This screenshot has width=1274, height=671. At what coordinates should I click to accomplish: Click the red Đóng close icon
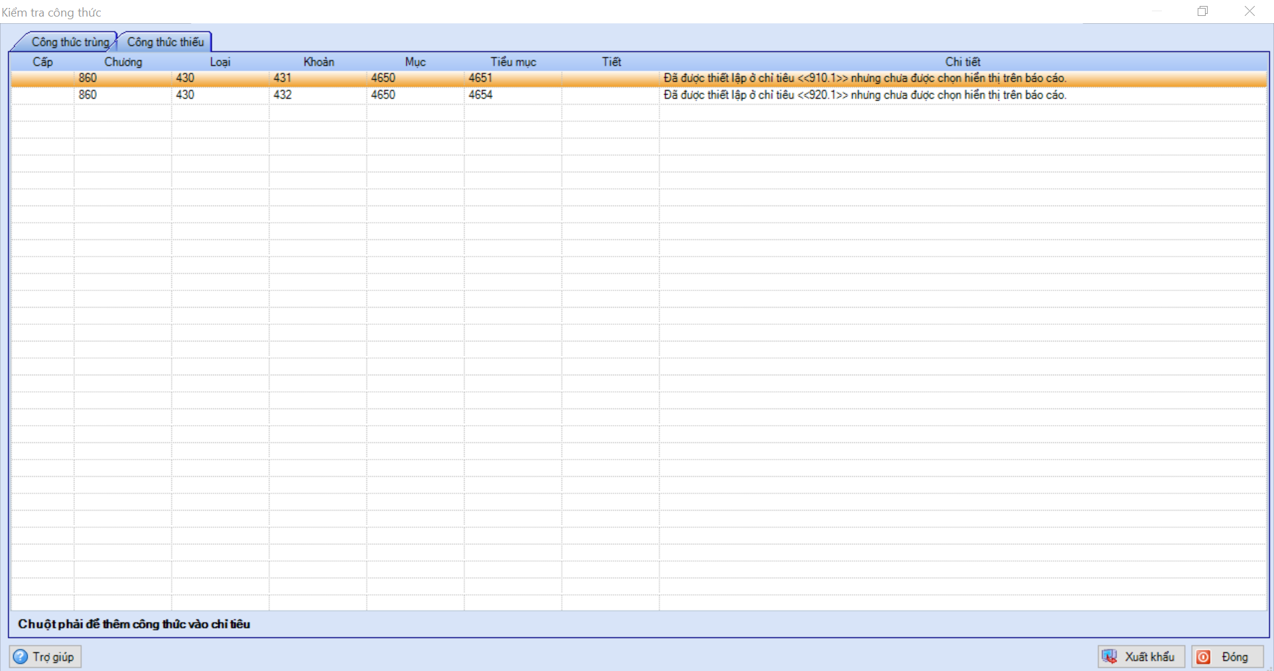(x=1204, y=656)
